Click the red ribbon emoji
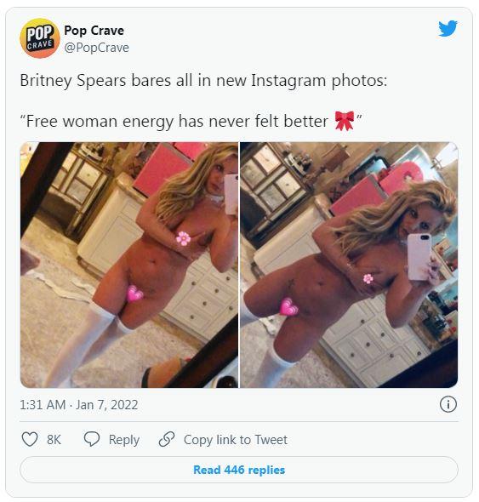Screen dimensions: 479x502 point(345,121)
